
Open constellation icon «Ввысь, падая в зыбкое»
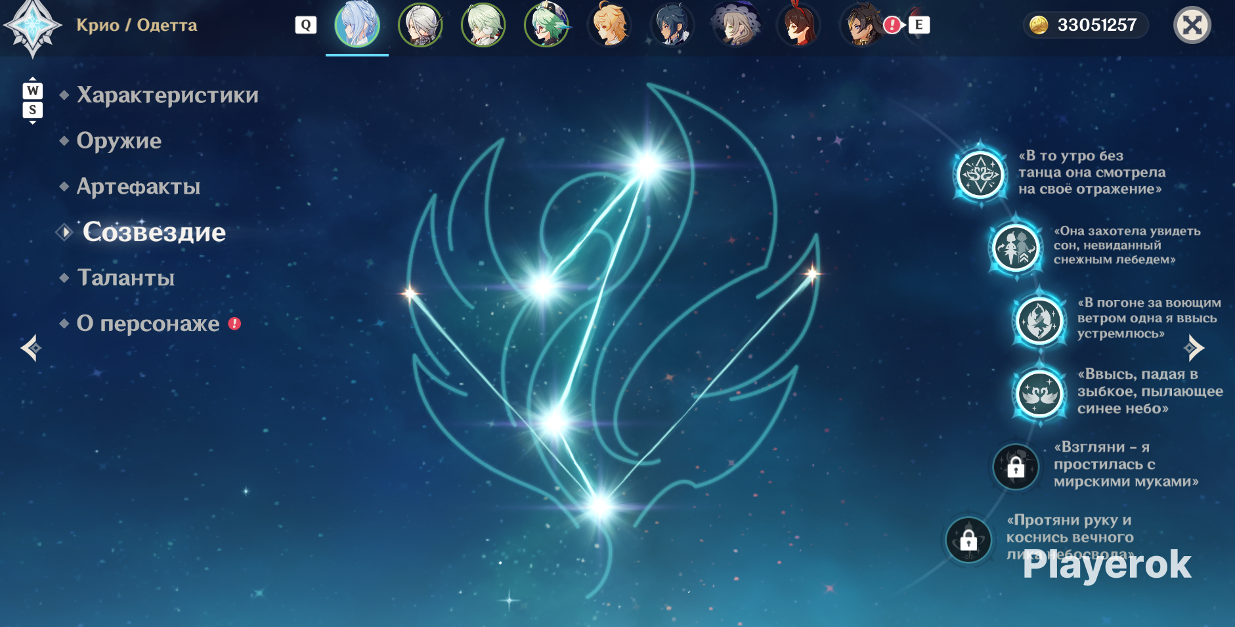point(1039,395)
